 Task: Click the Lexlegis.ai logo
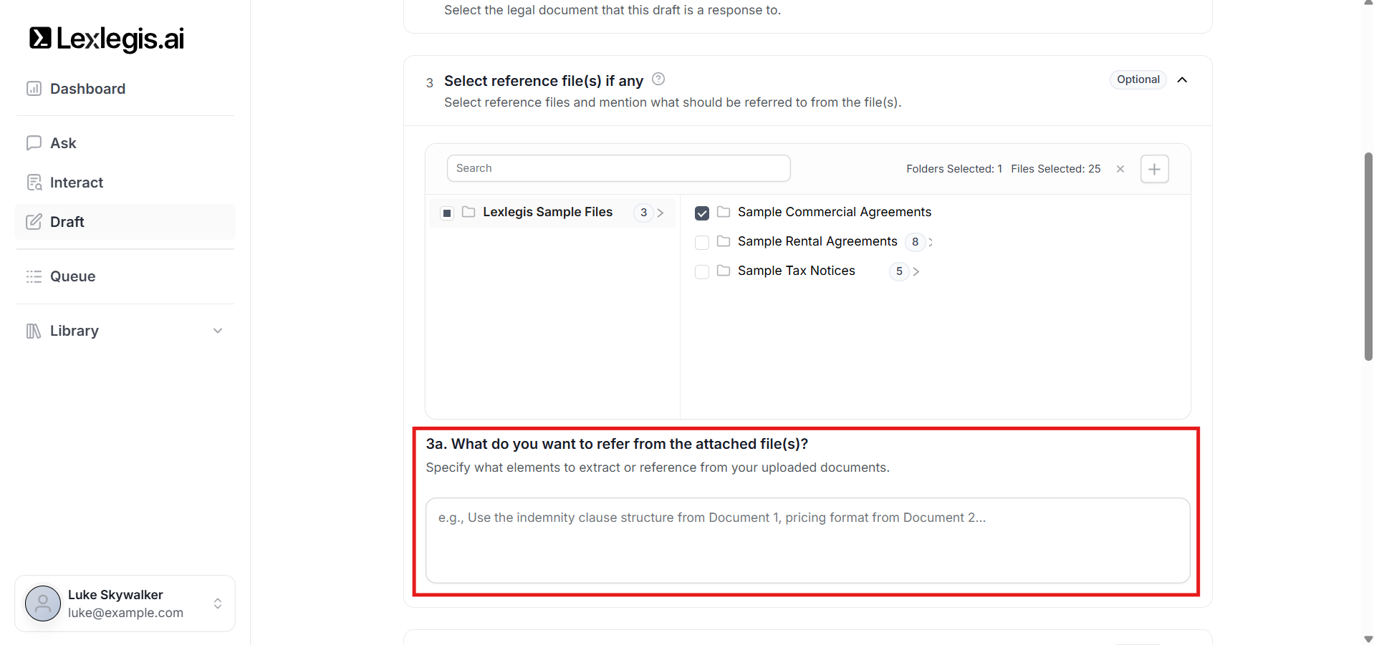click(x=107, y=39)
